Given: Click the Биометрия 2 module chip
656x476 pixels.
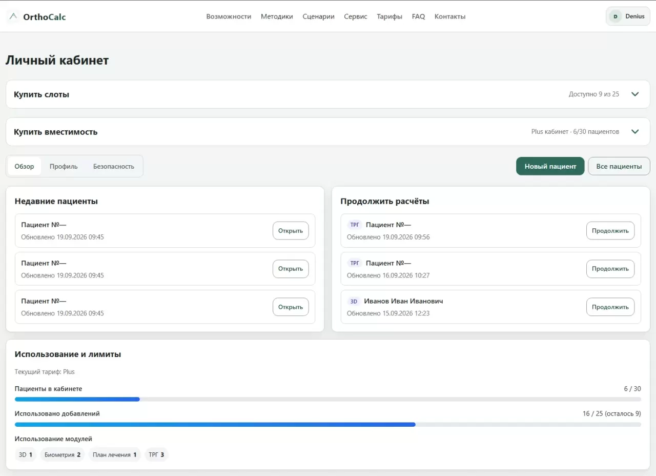Looking at the screenshot, I should pyautogui.click(x=63, y=454).
